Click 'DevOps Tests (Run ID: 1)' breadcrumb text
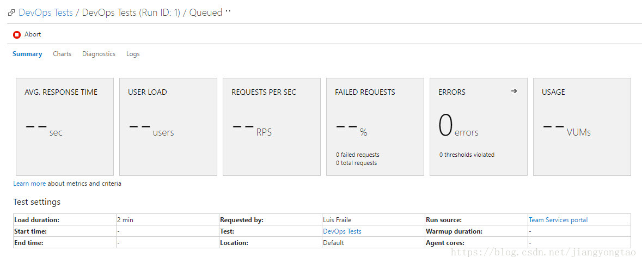The height and width of the screenshot is (263, 642). (131, 13)
